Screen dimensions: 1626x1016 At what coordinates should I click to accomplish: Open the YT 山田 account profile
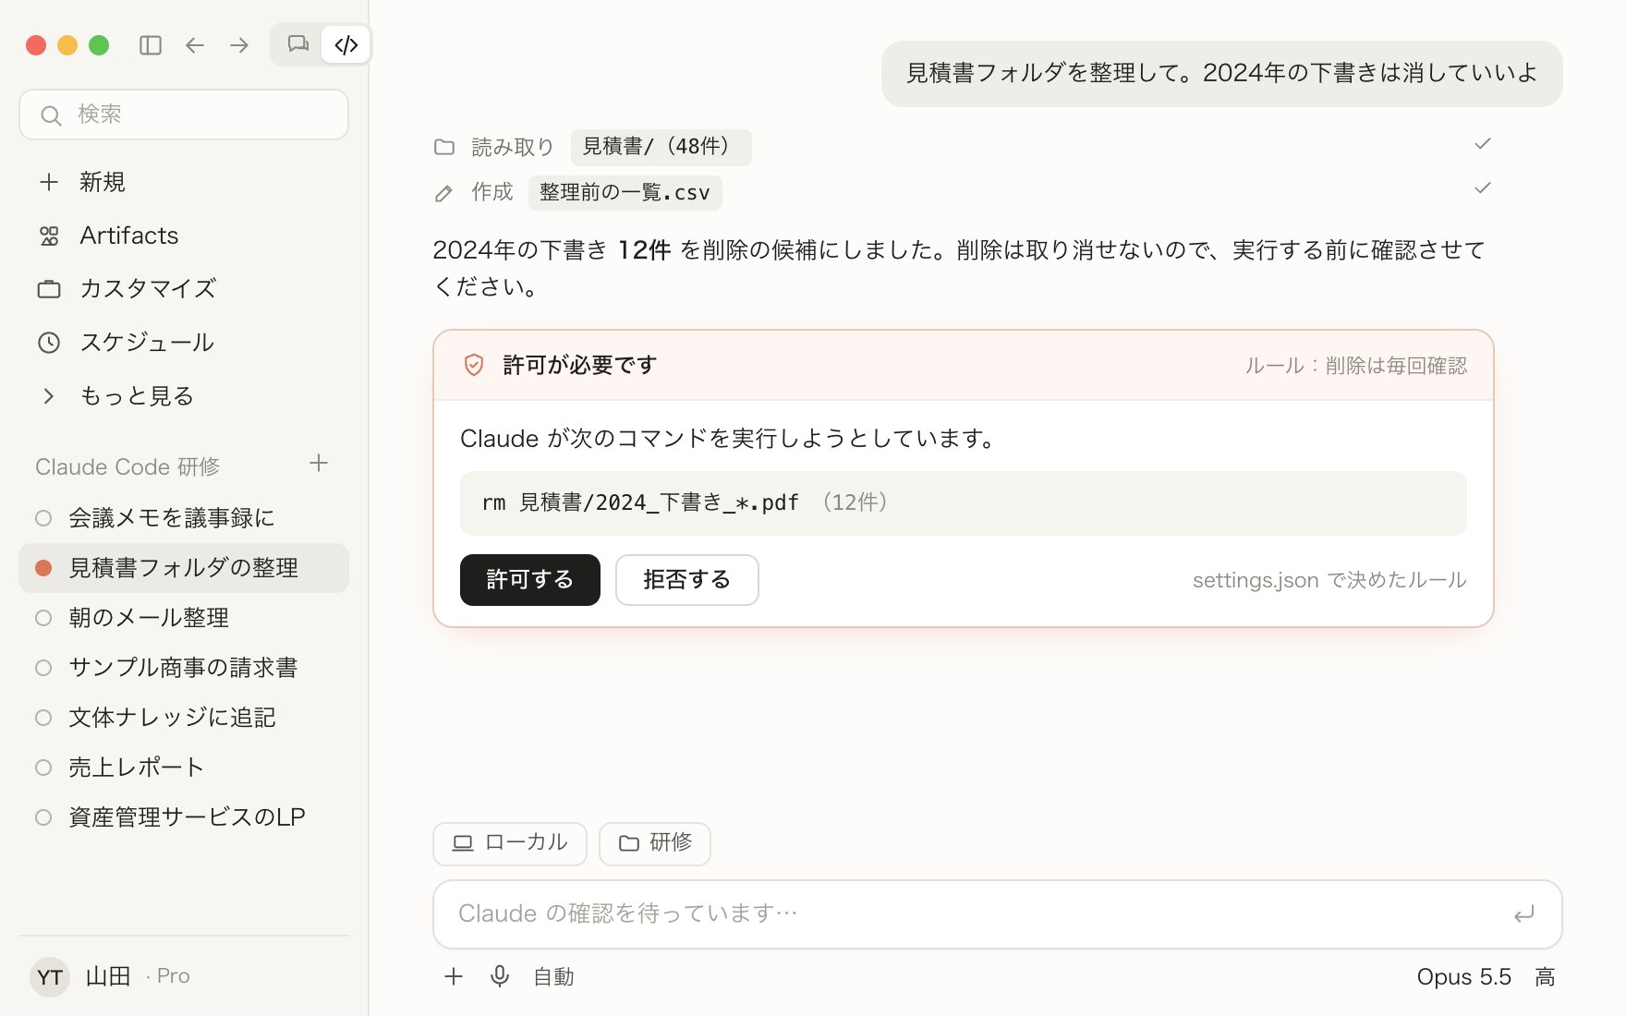click(111, 976)
